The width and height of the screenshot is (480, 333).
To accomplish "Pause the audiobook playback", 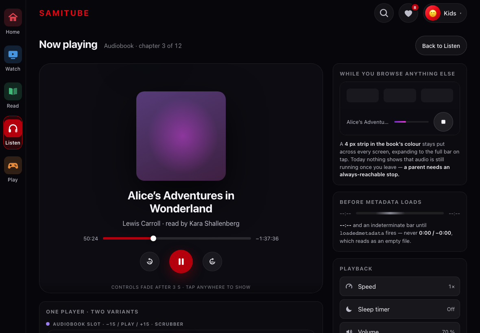I will pos(181,262).
